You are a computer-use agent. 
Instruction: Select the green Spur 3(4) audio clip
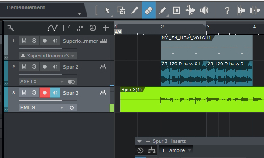click(192, 100)
